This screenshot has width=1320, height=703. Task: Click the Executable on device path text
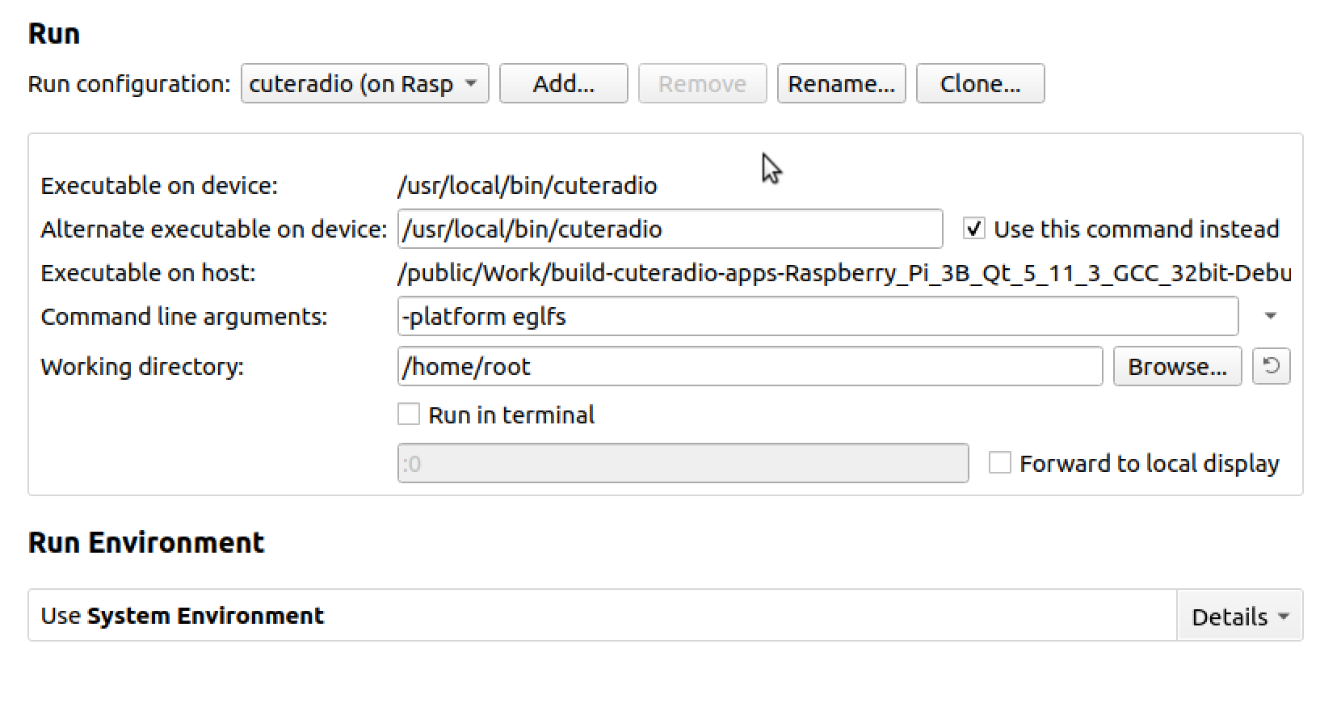(x=528, y=186)
